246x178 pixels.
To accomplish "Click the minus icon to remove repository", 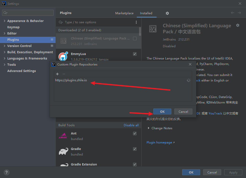I will click(64, 74).
